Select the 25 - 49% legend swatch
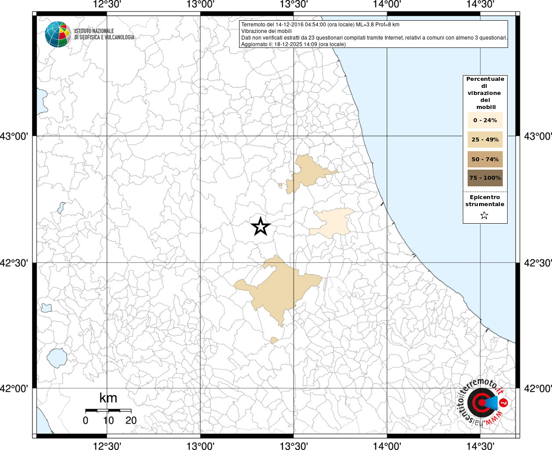The image size is (552, 450). pos(485,140)
